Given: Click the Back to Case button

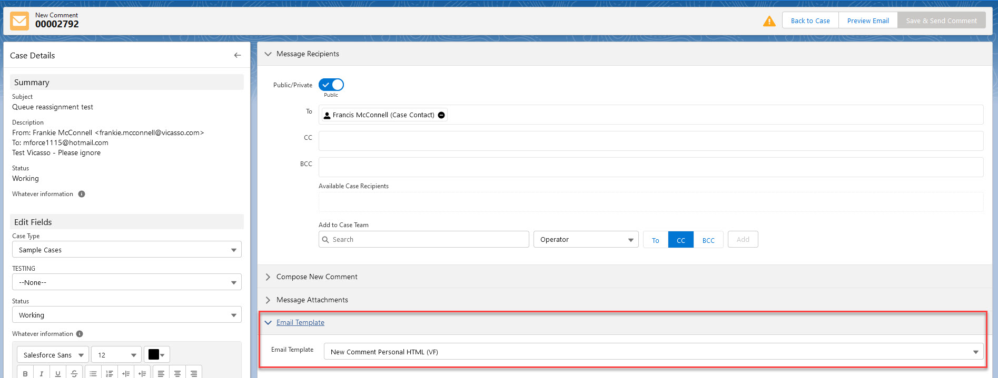Looking at the screenshot, I should [811, 21].
